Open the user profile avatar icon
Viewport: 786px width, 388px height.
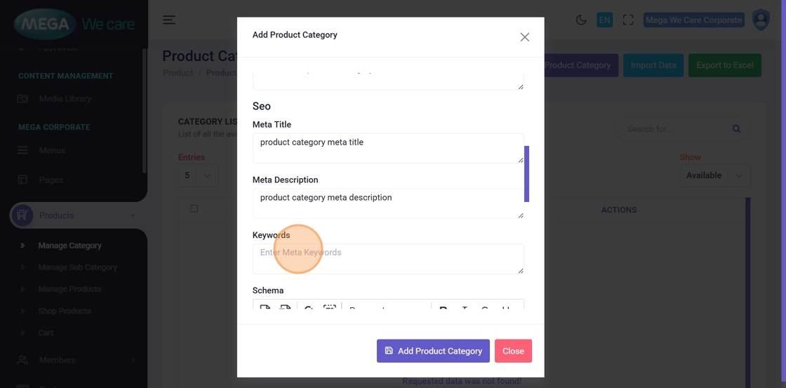coord(761,20)
